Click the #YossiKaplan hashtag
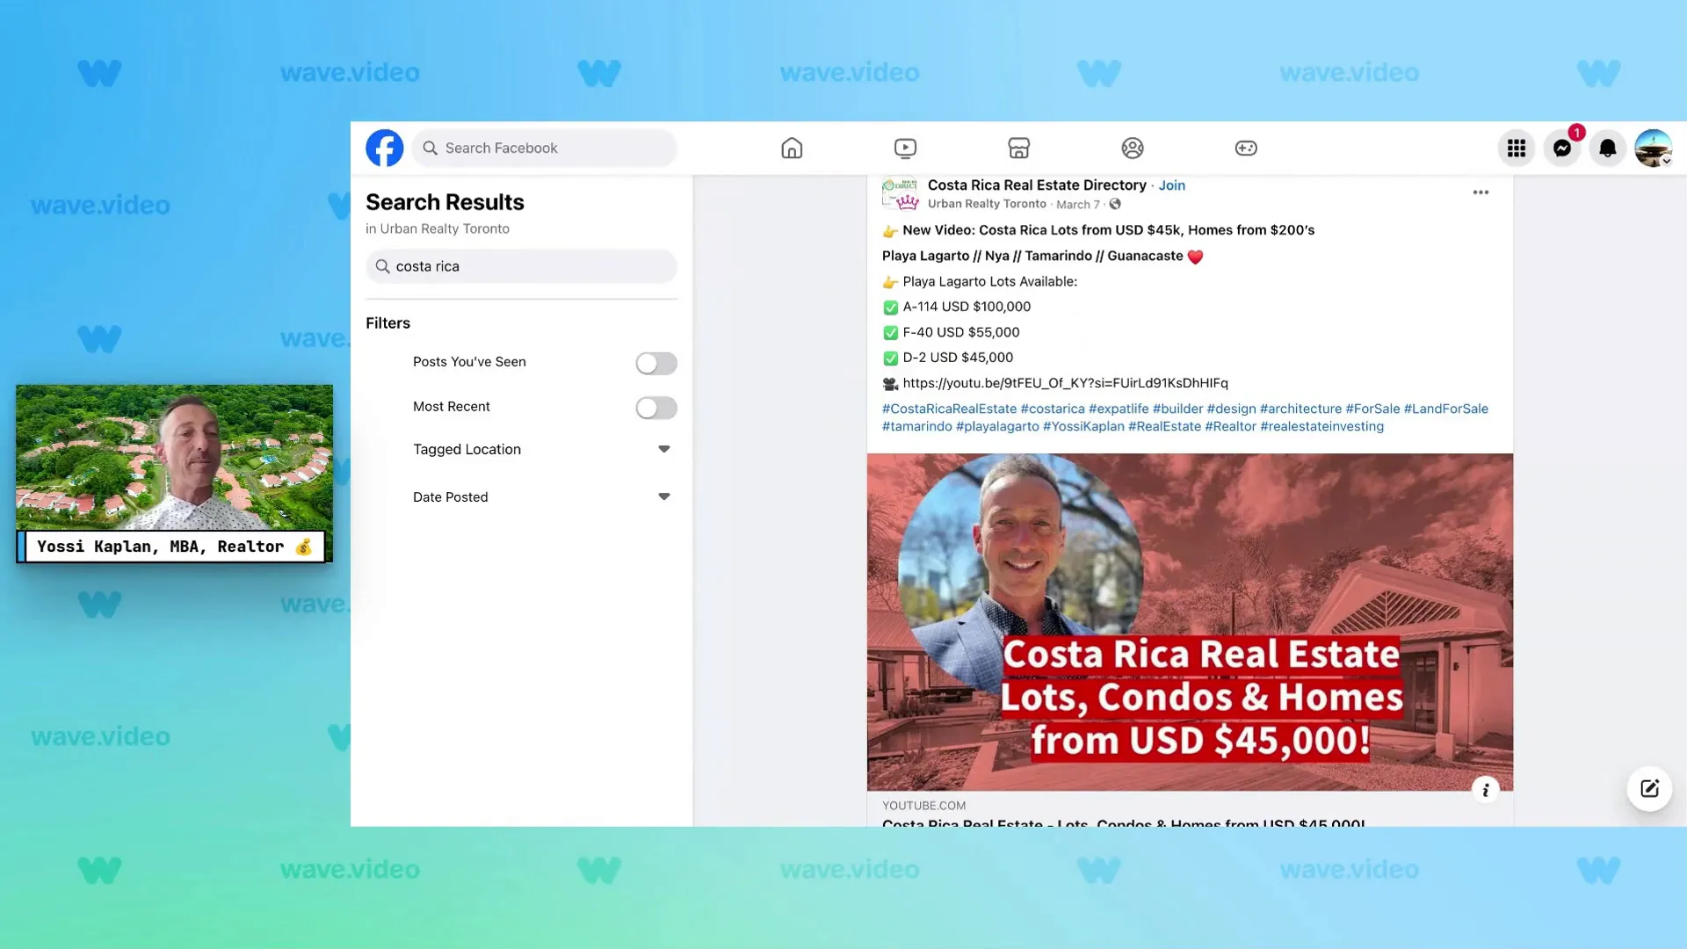Image resolution: width=1687 pixels, height=949 pixels. tap(1083, 426)
